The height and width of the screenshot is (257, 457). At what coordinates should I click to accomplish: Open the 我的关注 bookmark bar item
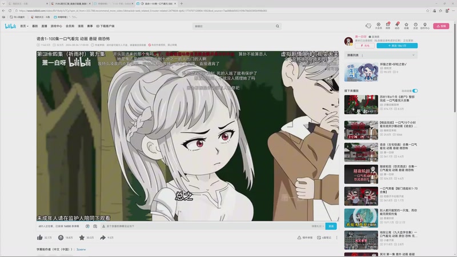[41, 17]
